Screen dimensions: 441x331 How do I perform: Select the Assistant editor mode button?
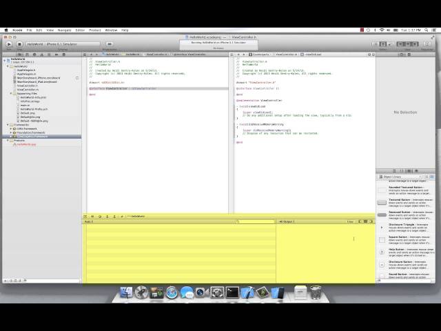pos(383,44)
